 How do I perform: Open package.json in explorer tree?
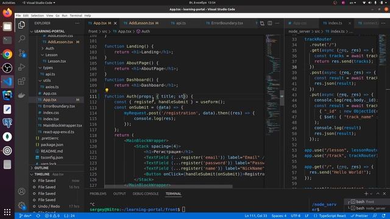52,145
